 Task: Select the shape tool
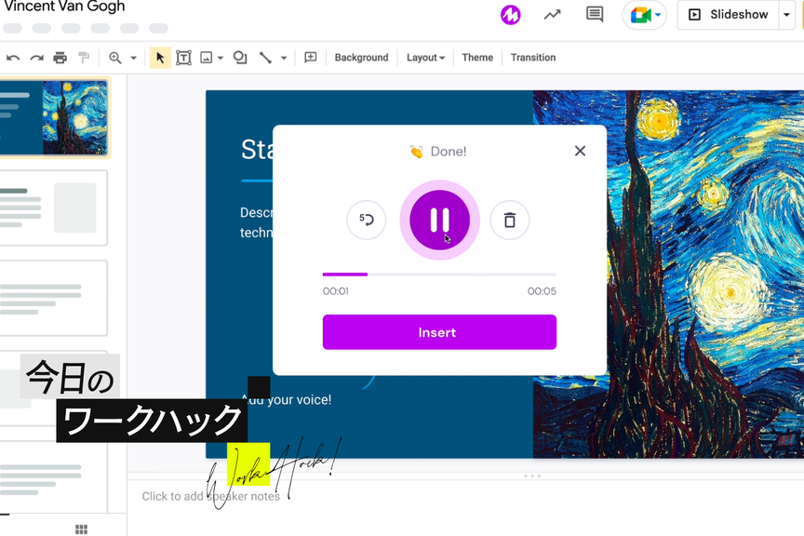tap(240, 58)
